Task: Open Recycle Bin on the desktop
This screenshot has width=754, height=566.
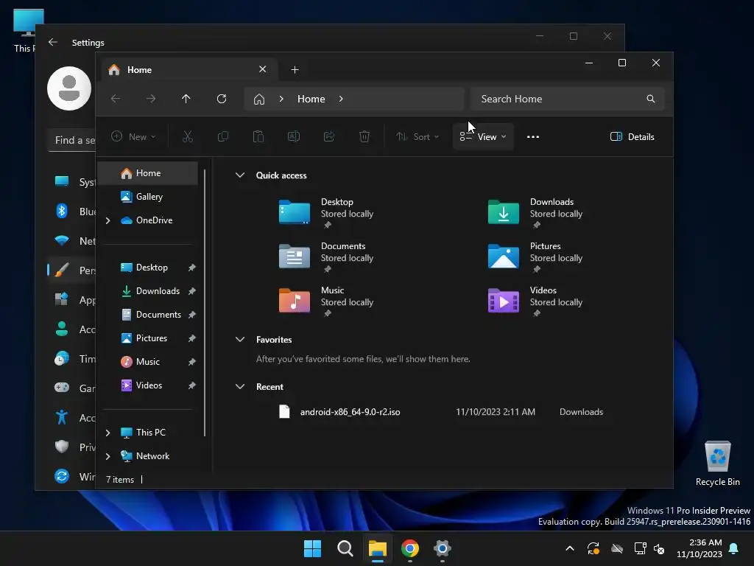Action: pos(717,463)
